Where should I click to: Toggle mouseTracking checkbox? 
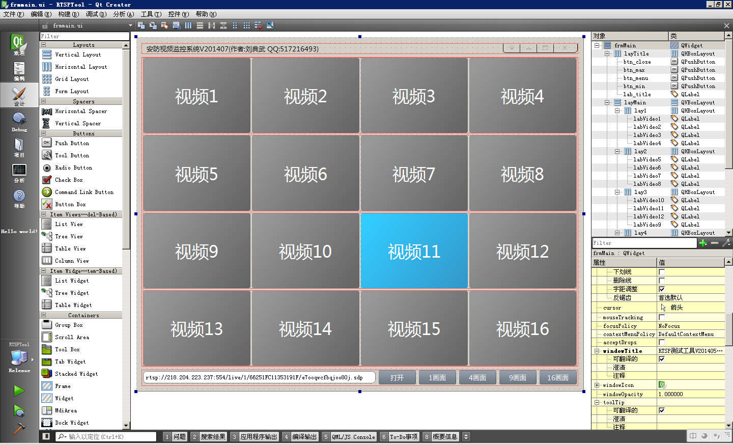pyautogui.click(x=662, y=317)
